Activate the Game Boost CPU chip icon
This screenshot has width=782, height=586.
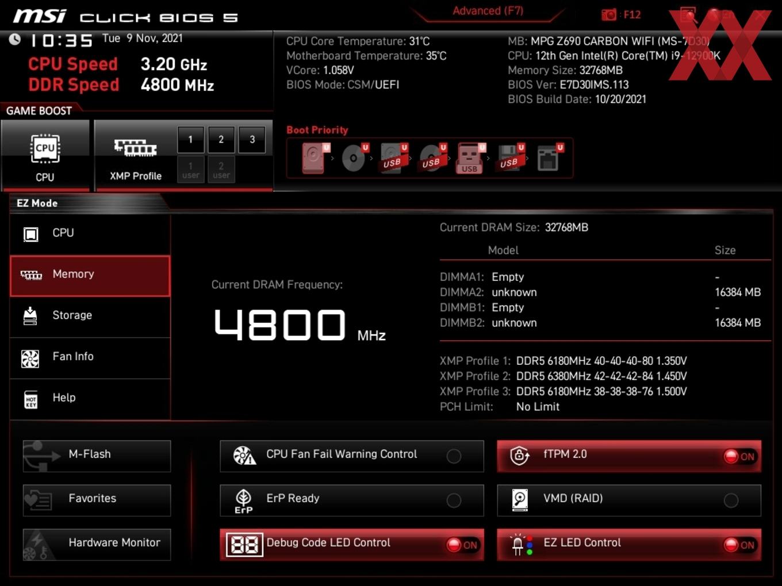point(45,149)
